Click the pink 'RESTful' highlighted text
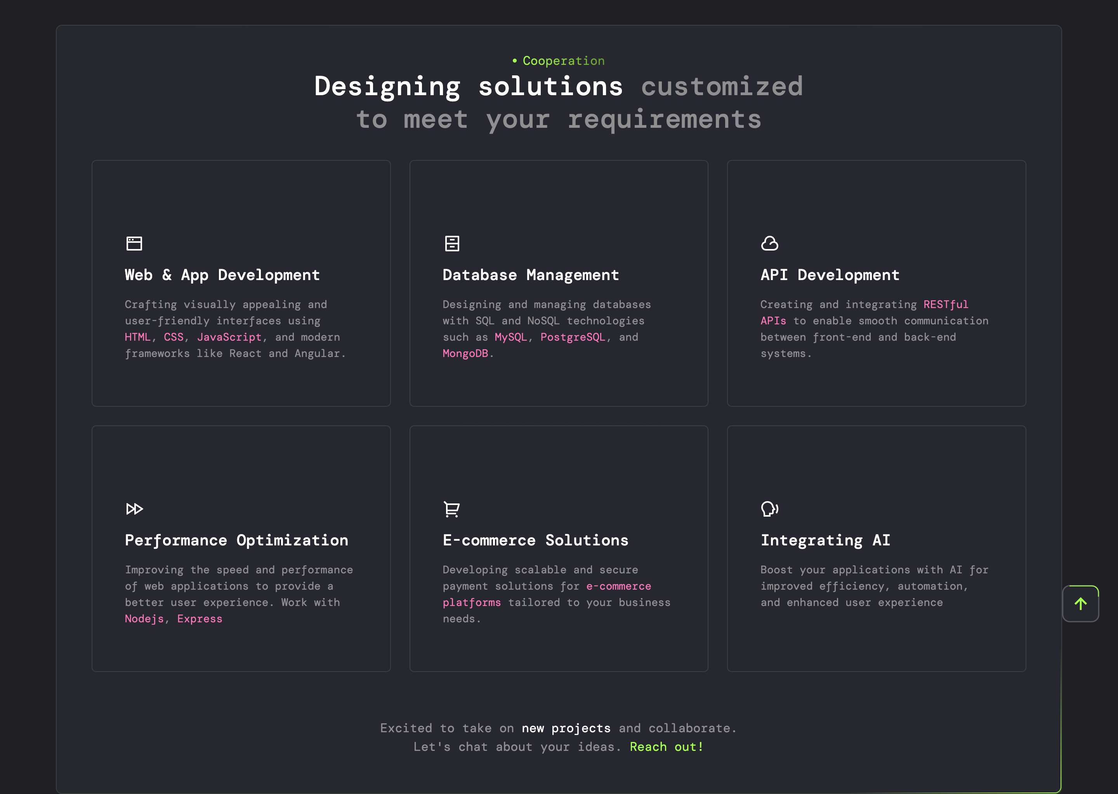Image resolution: width=1118 pixels, height=794 pixels. click(946, 304)
